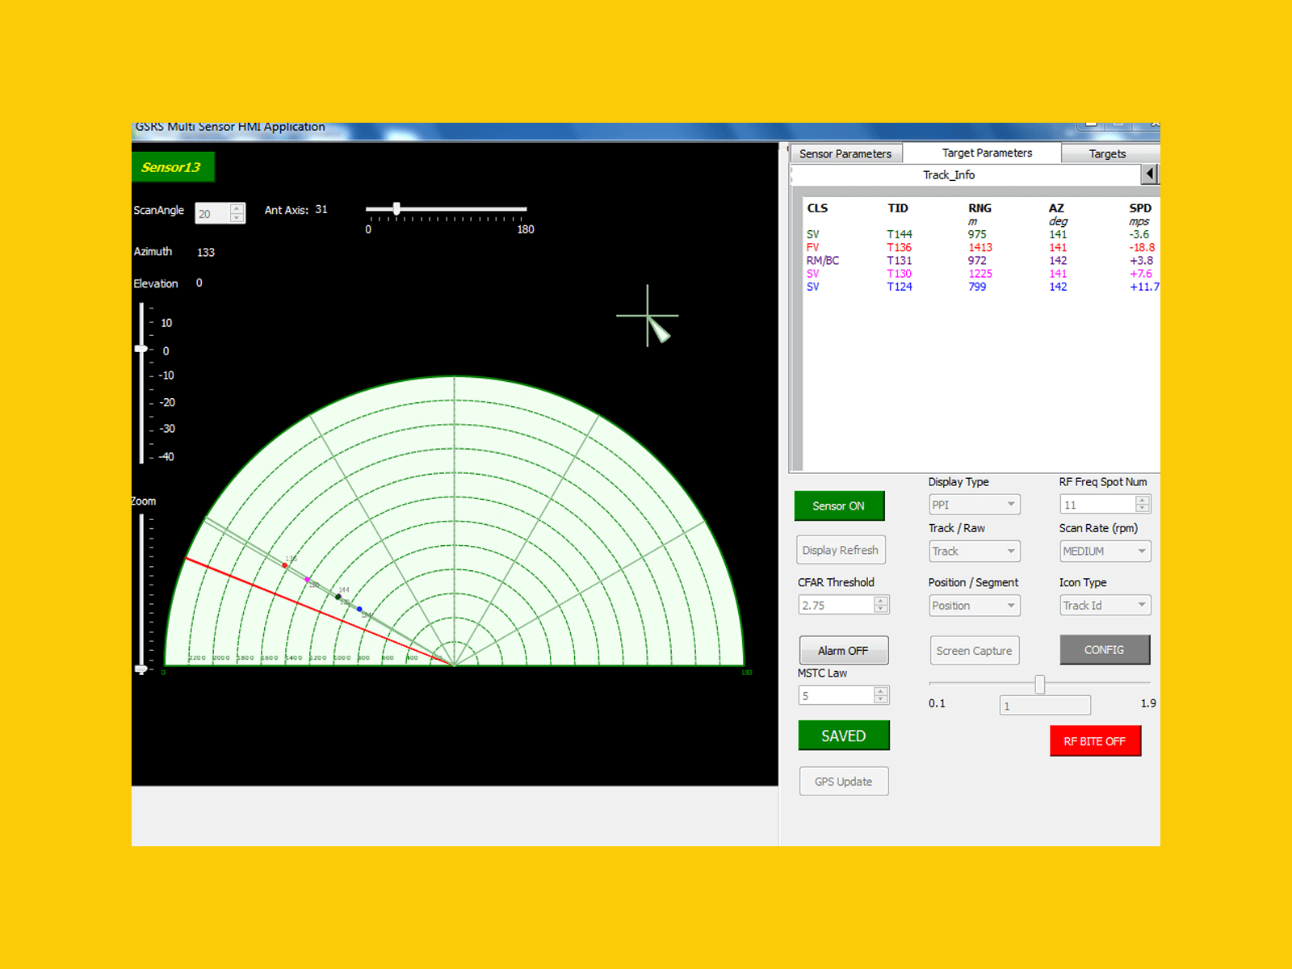
Task: Select track row T144
Action: pos(982,234)
